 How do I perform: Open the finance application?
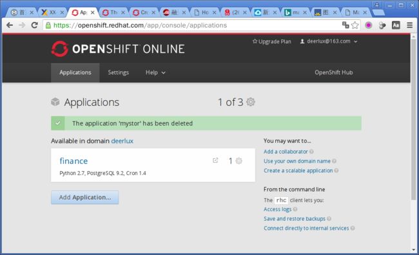[73, 161]
